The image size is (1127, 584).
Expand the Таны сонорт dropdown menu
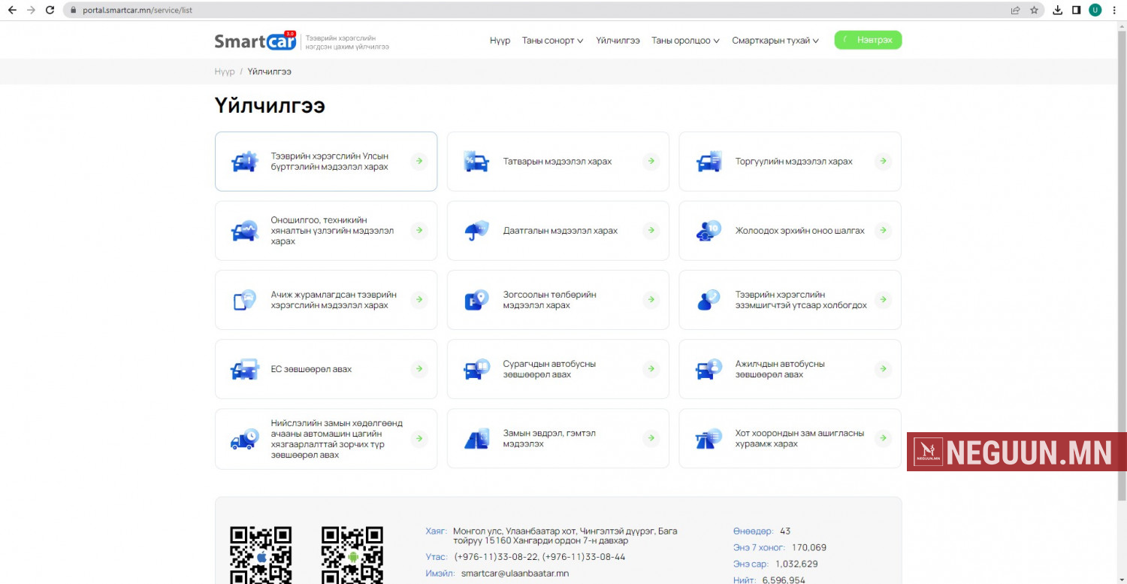click(552, 41)
